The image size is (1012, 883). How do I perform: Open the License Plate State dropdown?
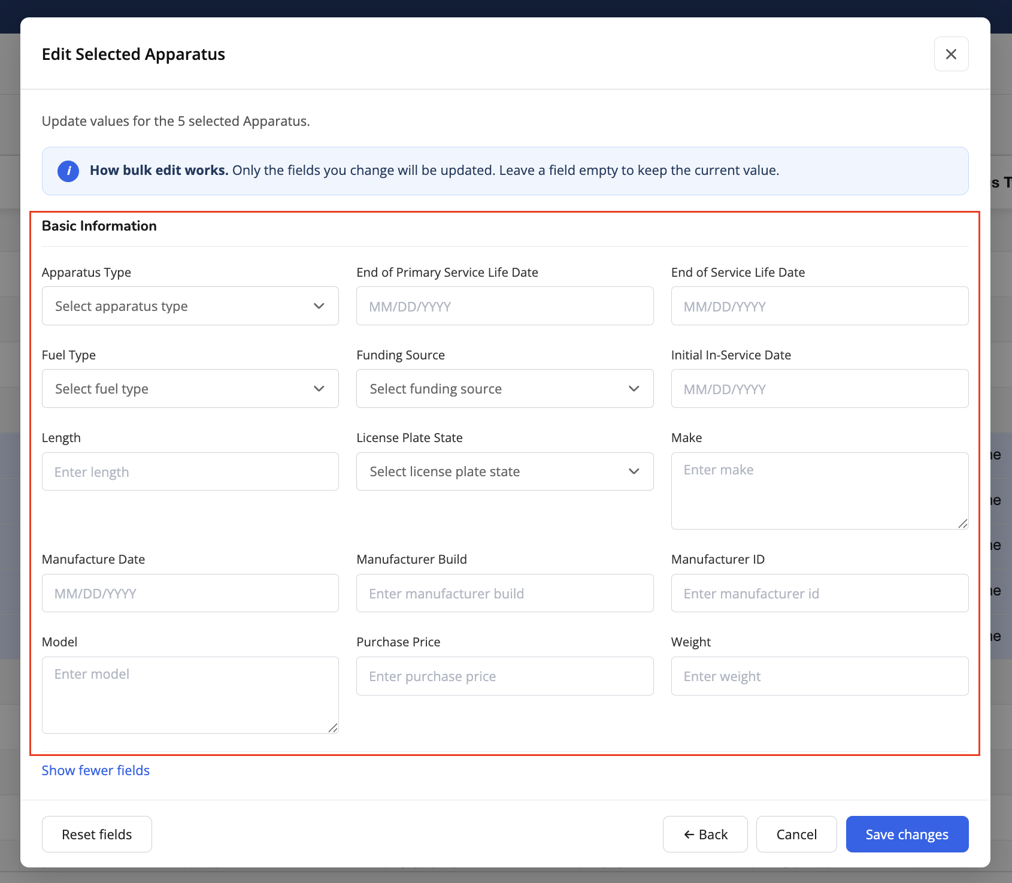pos(505,471)
